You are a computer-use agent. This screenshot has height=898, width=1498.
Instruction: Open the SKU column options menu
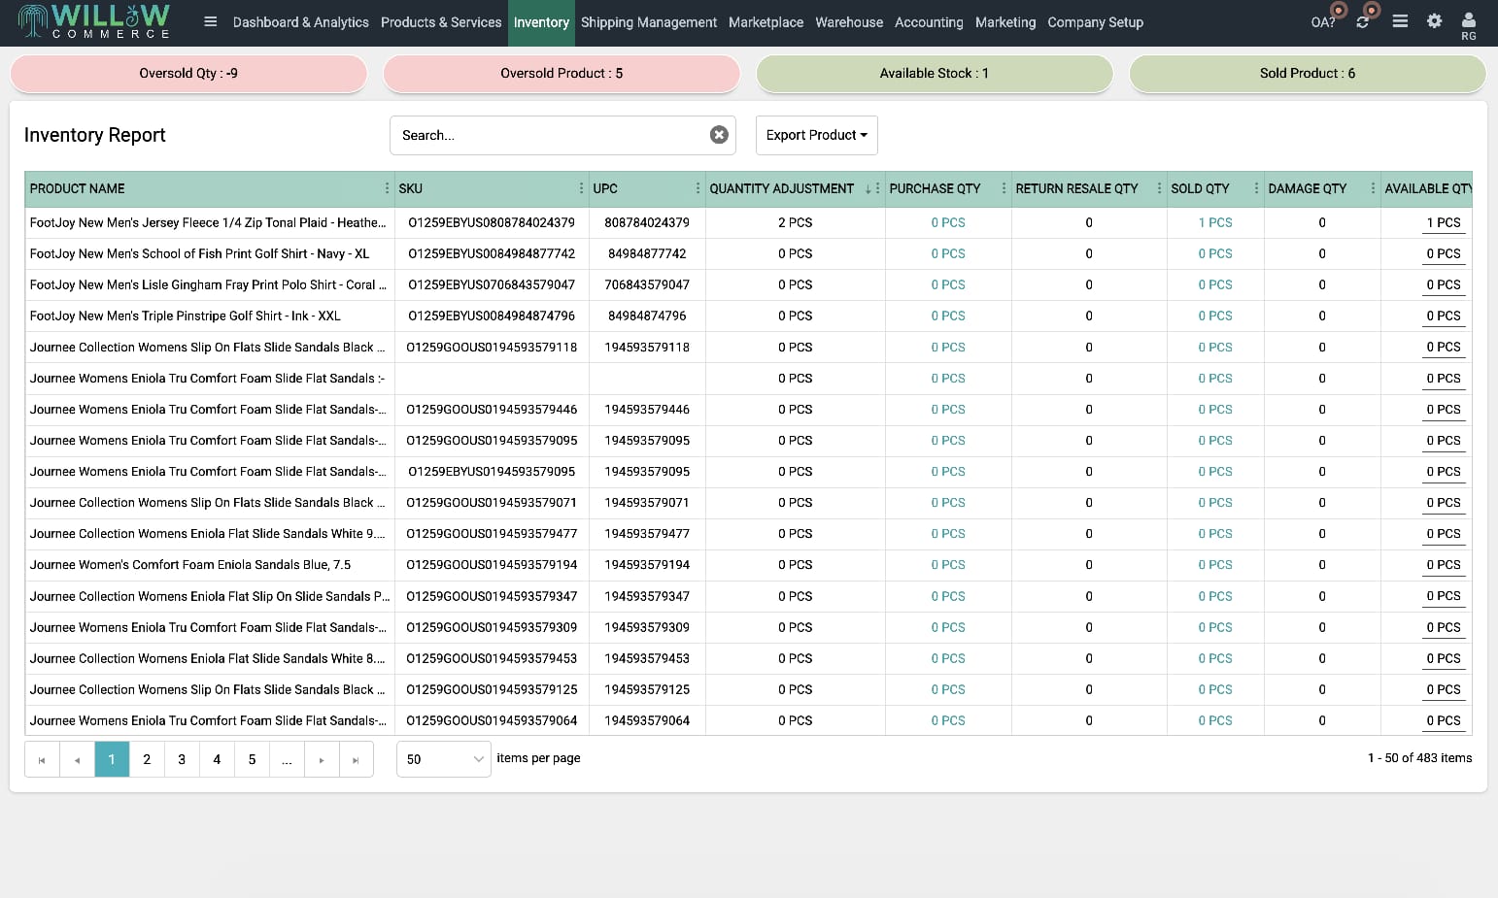(581, 188)
